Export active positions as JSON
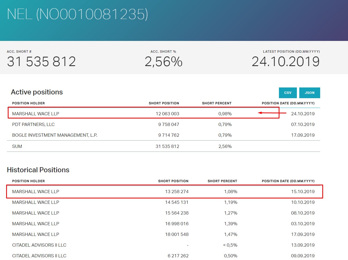The height and width of the screenshot is (260, 348). tap(309, 93)
